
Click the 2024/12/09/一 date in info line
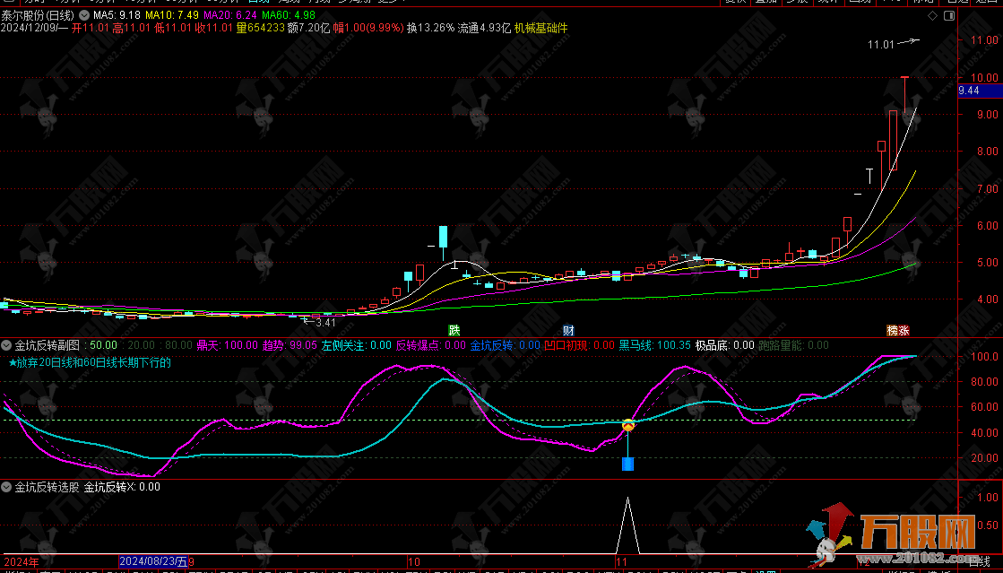(35, 28)
